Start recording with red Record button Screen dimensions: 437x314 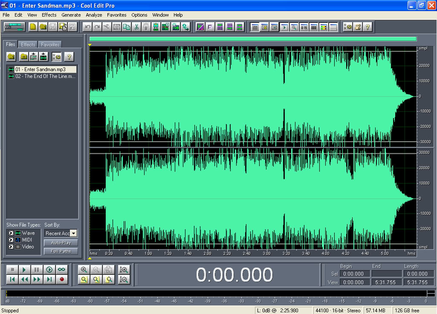[x=61, y=279]
